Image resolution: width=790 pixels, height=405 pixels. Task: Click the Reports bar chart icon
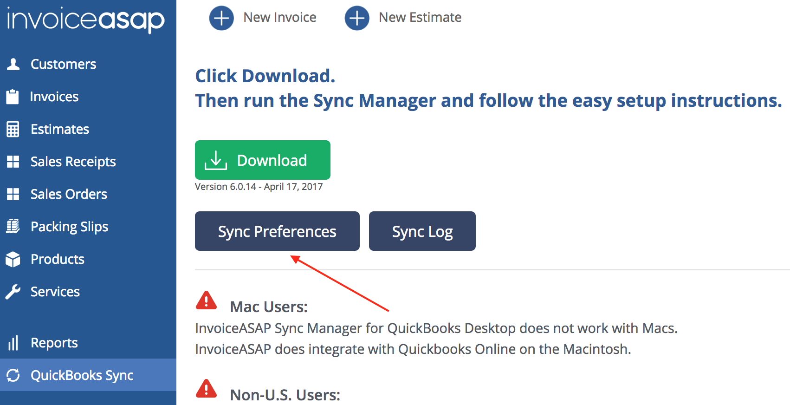click(x=13, y=343)
